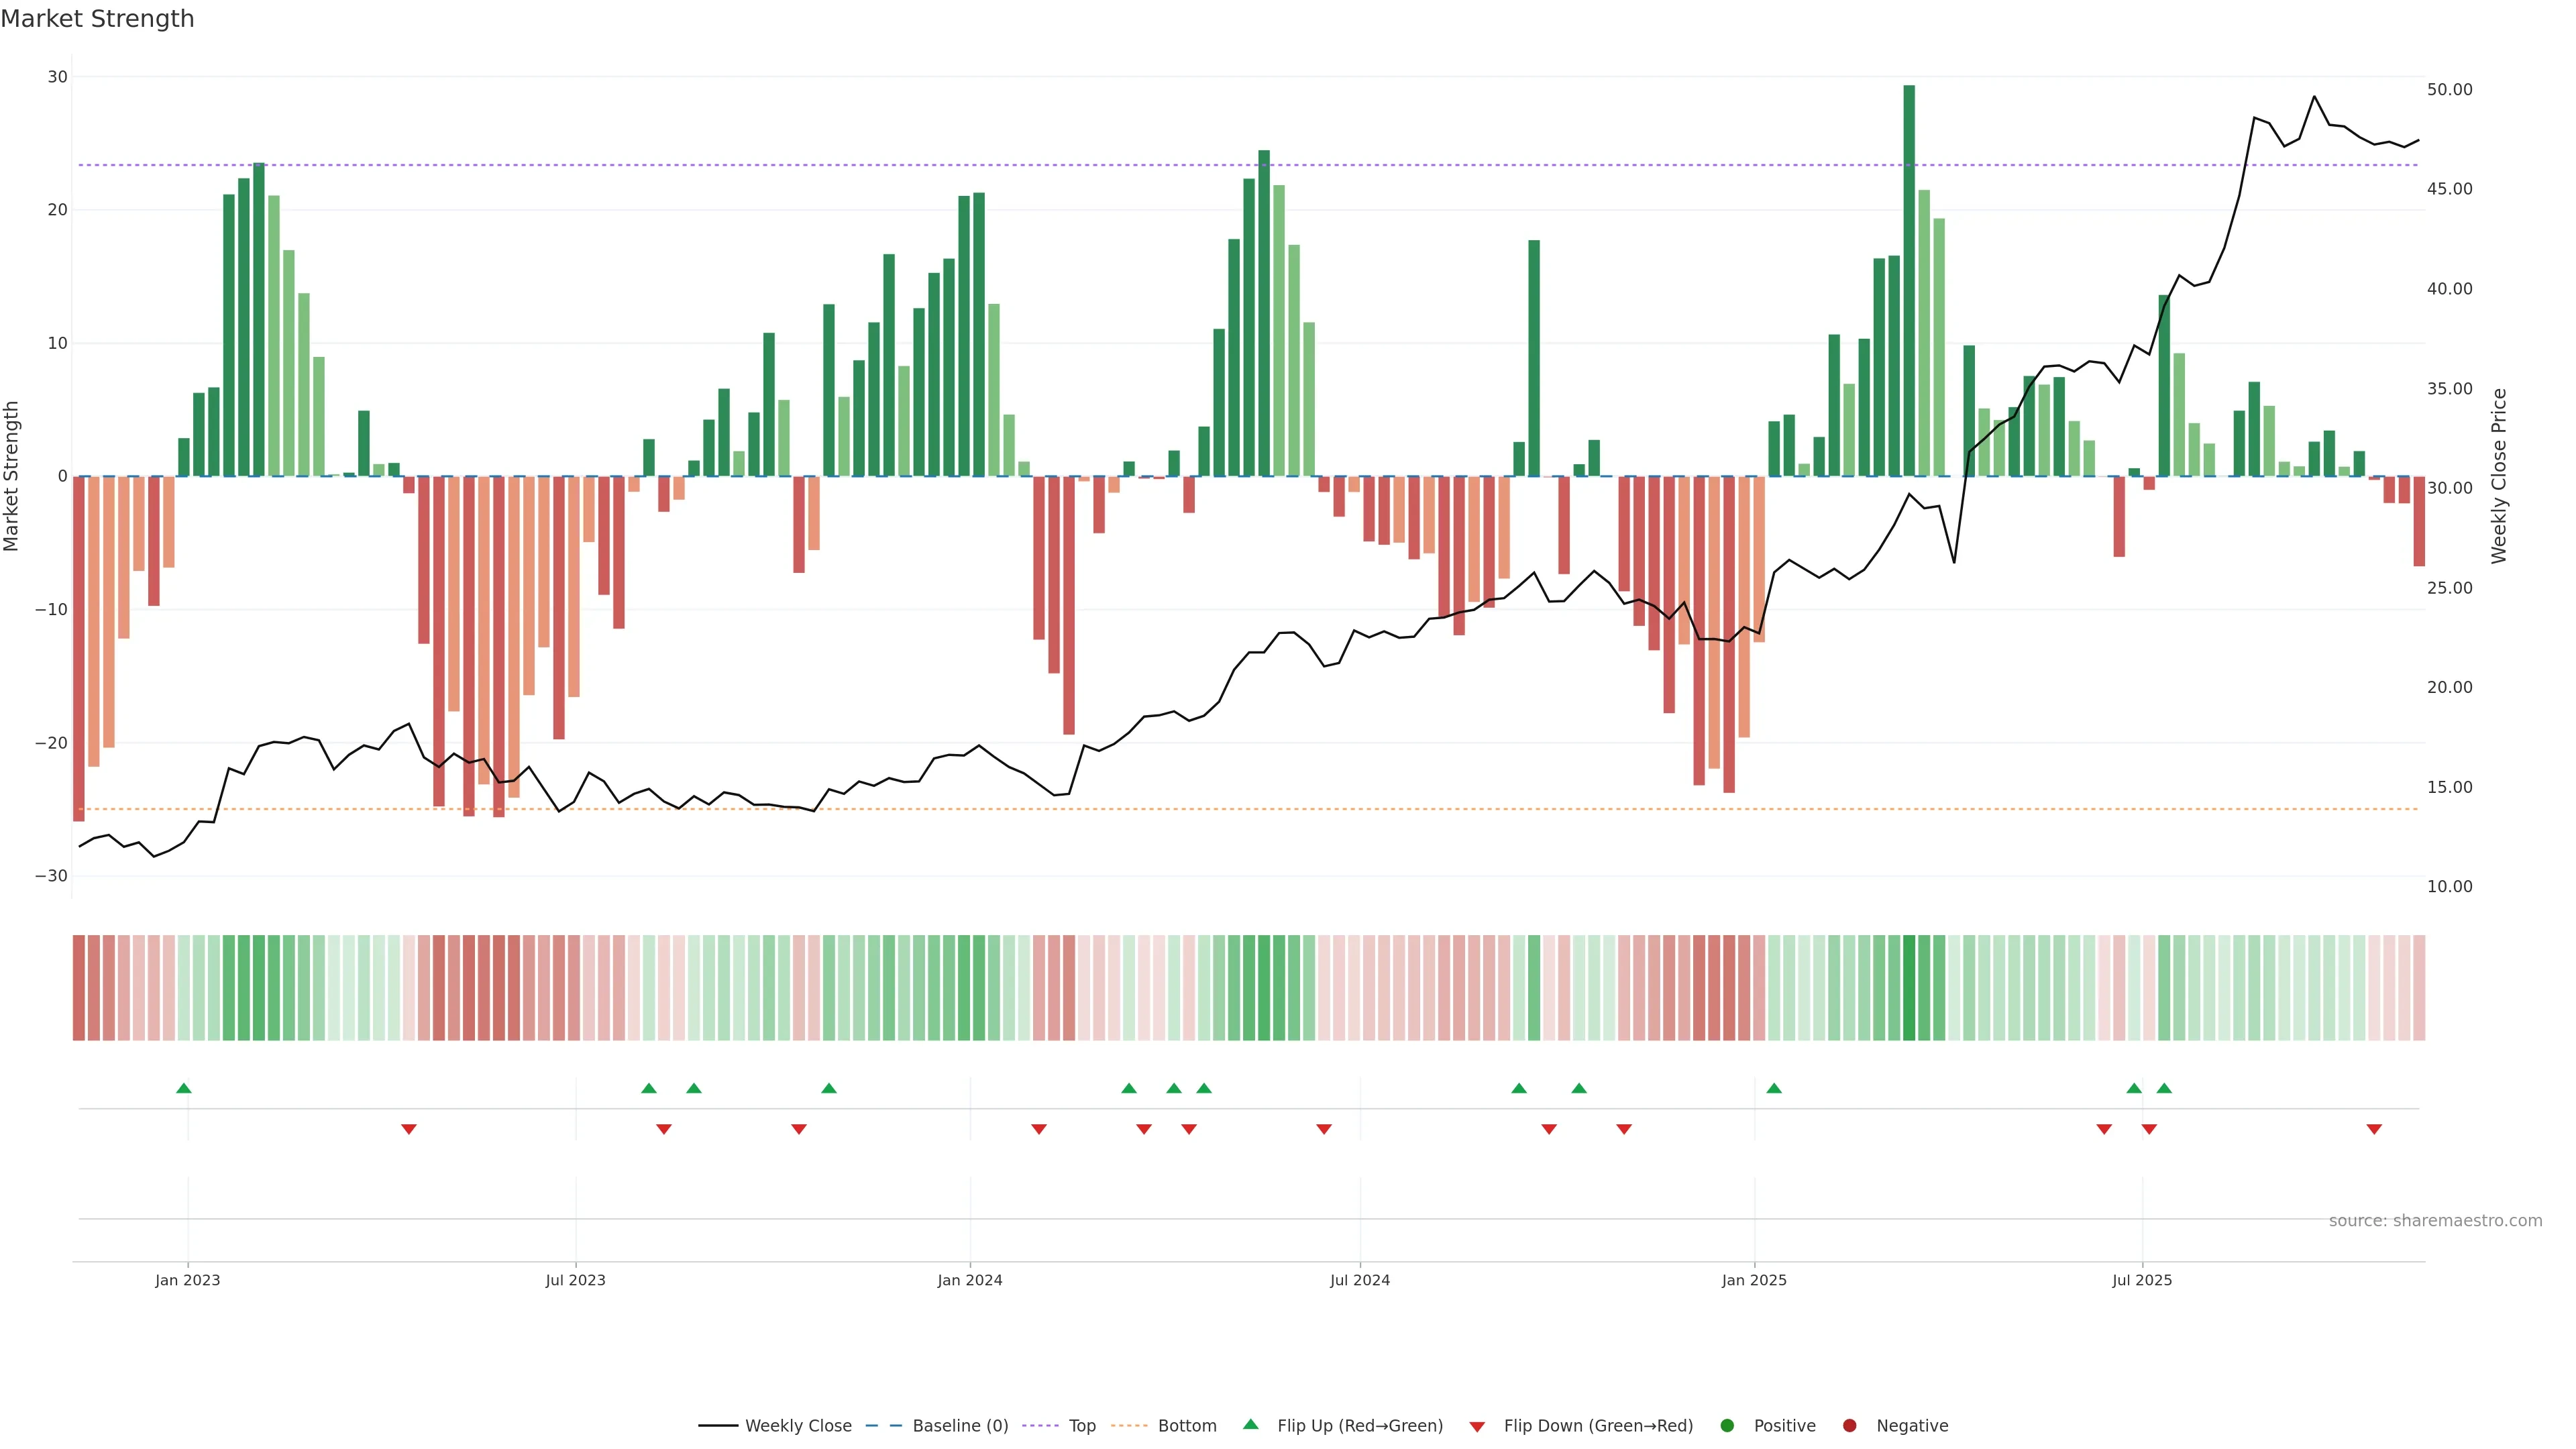Viewport: 2576px width, 1449px height.
Task: Click the last red flip-down triangle marker
Action: pos(2374,1129)
